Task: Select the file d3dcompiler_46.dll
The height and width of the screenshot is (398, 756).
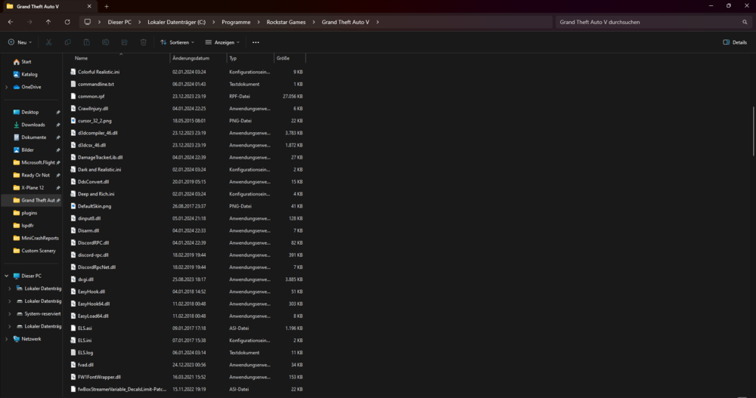Action: pos(98,133)
